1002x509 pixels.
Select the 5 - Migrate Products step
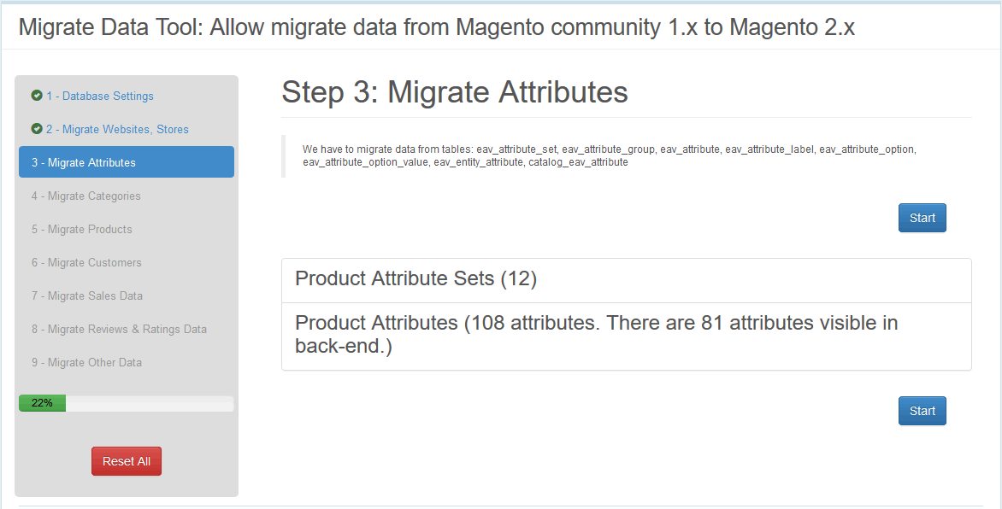point(82,229)
